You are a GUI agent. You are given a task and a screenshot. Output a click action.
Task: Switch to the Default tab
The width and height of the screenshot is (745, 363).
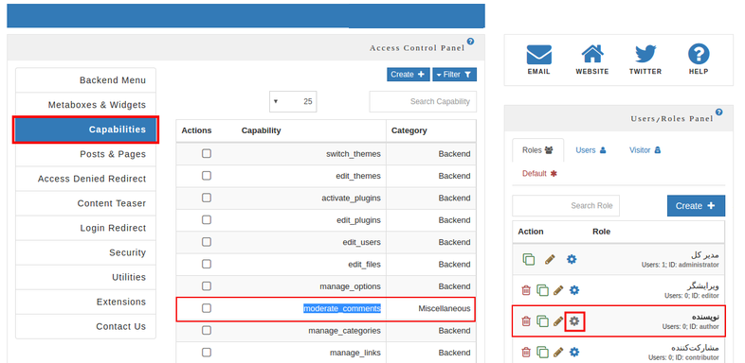pyautogui.click(x=539, y=173)
